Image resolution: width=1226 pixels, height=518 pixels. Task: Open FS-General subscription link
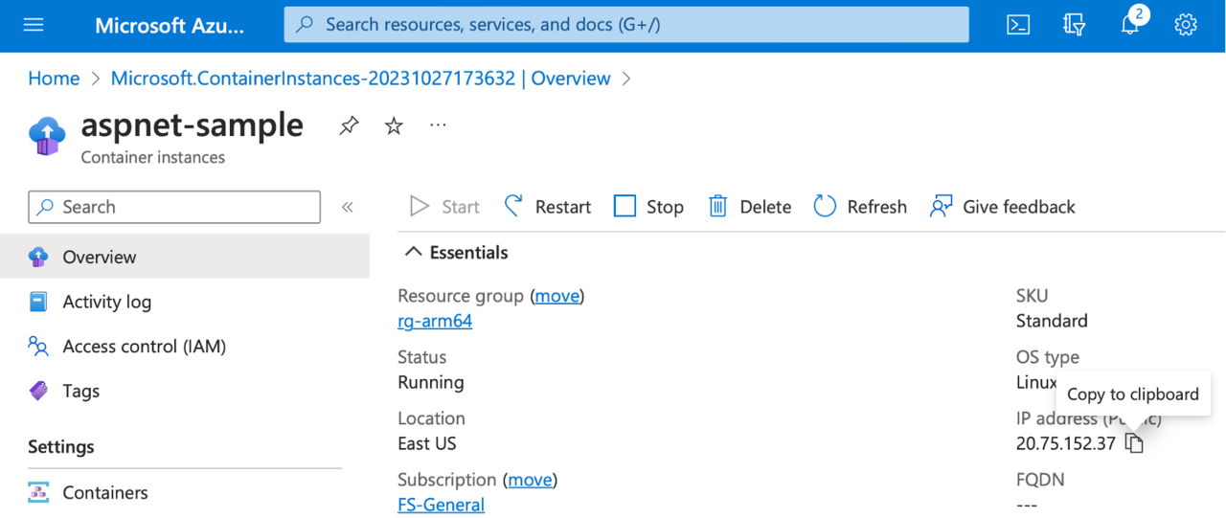pyautogui.click(x=441, y=505)
